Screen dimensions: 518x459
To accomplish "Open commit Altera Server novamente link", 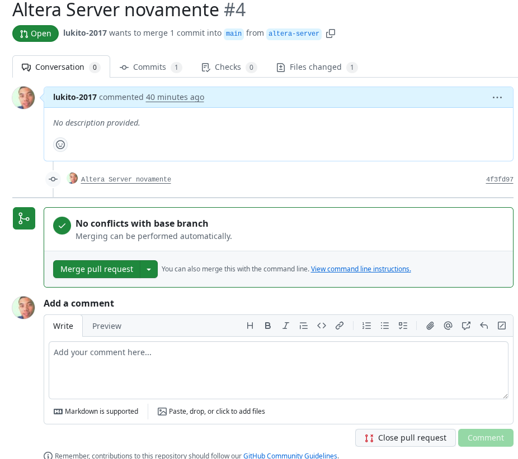I will 126,179.
